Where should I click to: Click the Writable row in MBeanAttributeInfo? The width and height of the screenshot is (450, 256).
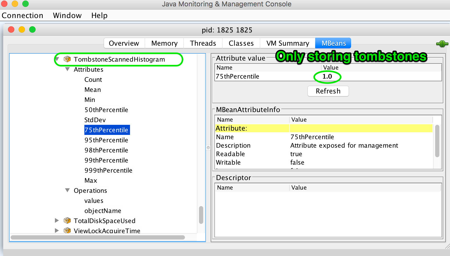pyautogui.click(x=324, y=162)
